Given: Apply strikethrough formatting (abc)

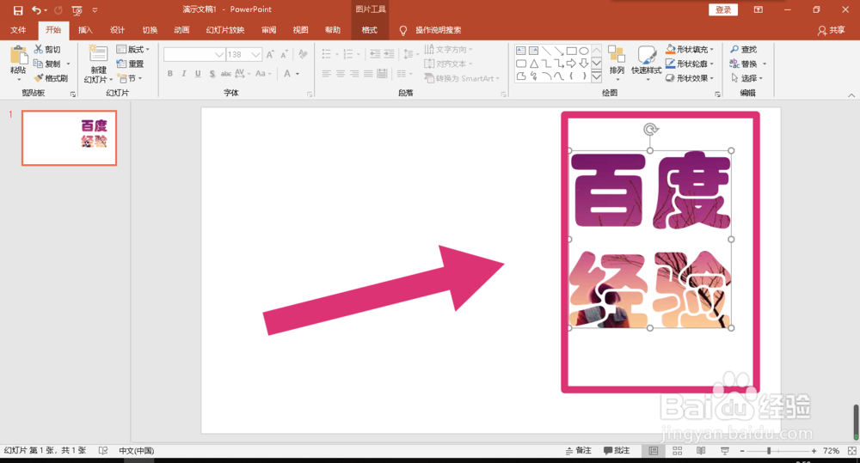Looking at the screenshot, I should 225,73.
